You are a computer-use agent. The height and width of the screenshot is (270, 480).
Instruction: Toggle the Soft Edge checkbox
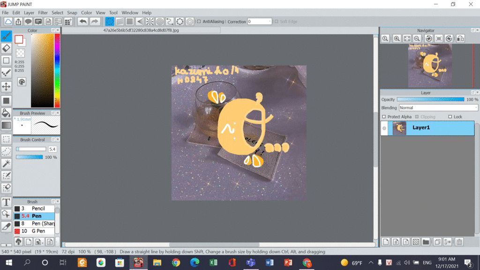click(277, 22)
